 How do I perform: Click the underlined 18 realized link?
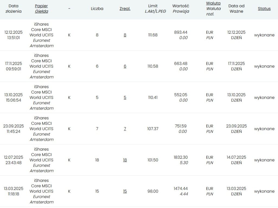point(125,160)
